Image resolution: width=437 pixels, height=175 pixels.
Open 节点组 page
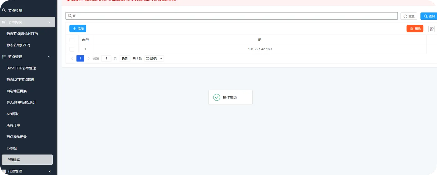tap(11, 148)
